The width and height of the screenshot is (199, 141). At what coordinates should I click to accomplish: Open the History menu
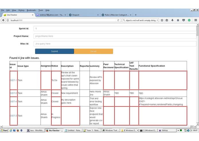point(21,10)
